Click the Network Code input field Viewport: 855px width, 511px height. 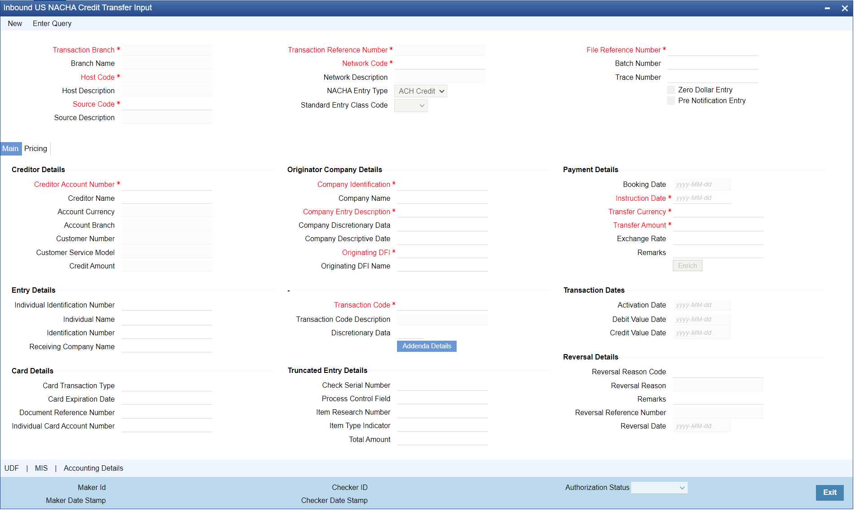pyautogui.click(x=440, y=64)
